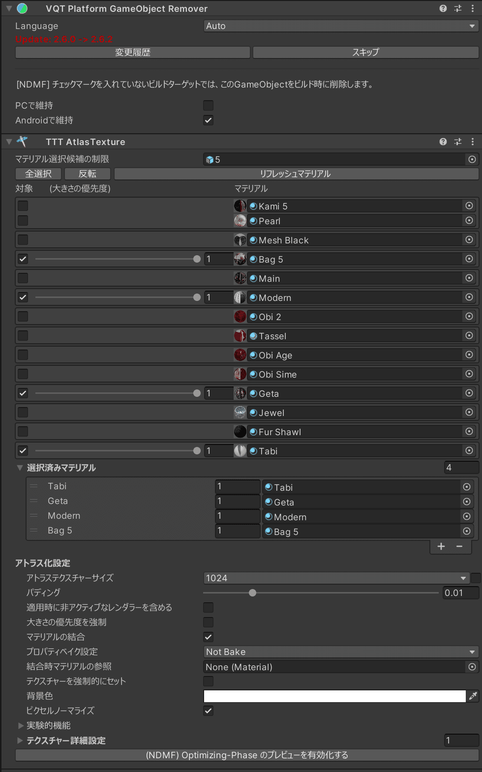Image resolution: width=482 pixels, height=772 pixels.
Task: Open the atlas texture size dropdown 1024
Action: point(336,578)
